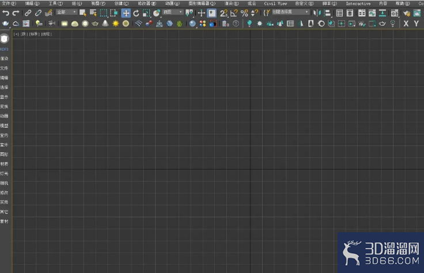
Task: Open the 文件(F) menu
Action: point(9,3)
